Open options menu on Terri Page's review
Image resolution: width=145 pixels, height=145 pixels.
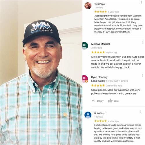click(x=141, y=2)
